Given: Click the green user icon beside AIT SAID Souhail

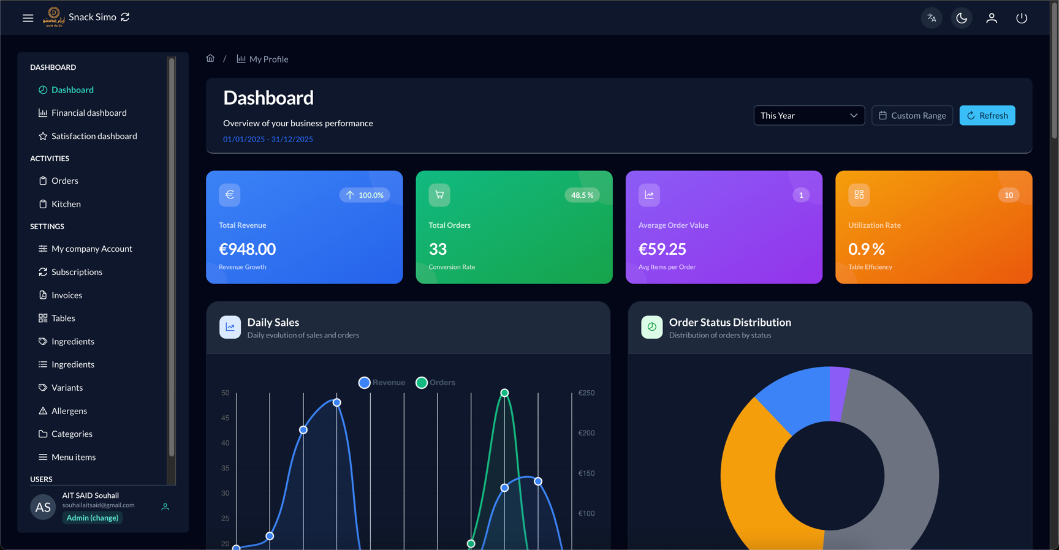Looking at the screenshot, I should pyautogui.click(x=165, y=507).
